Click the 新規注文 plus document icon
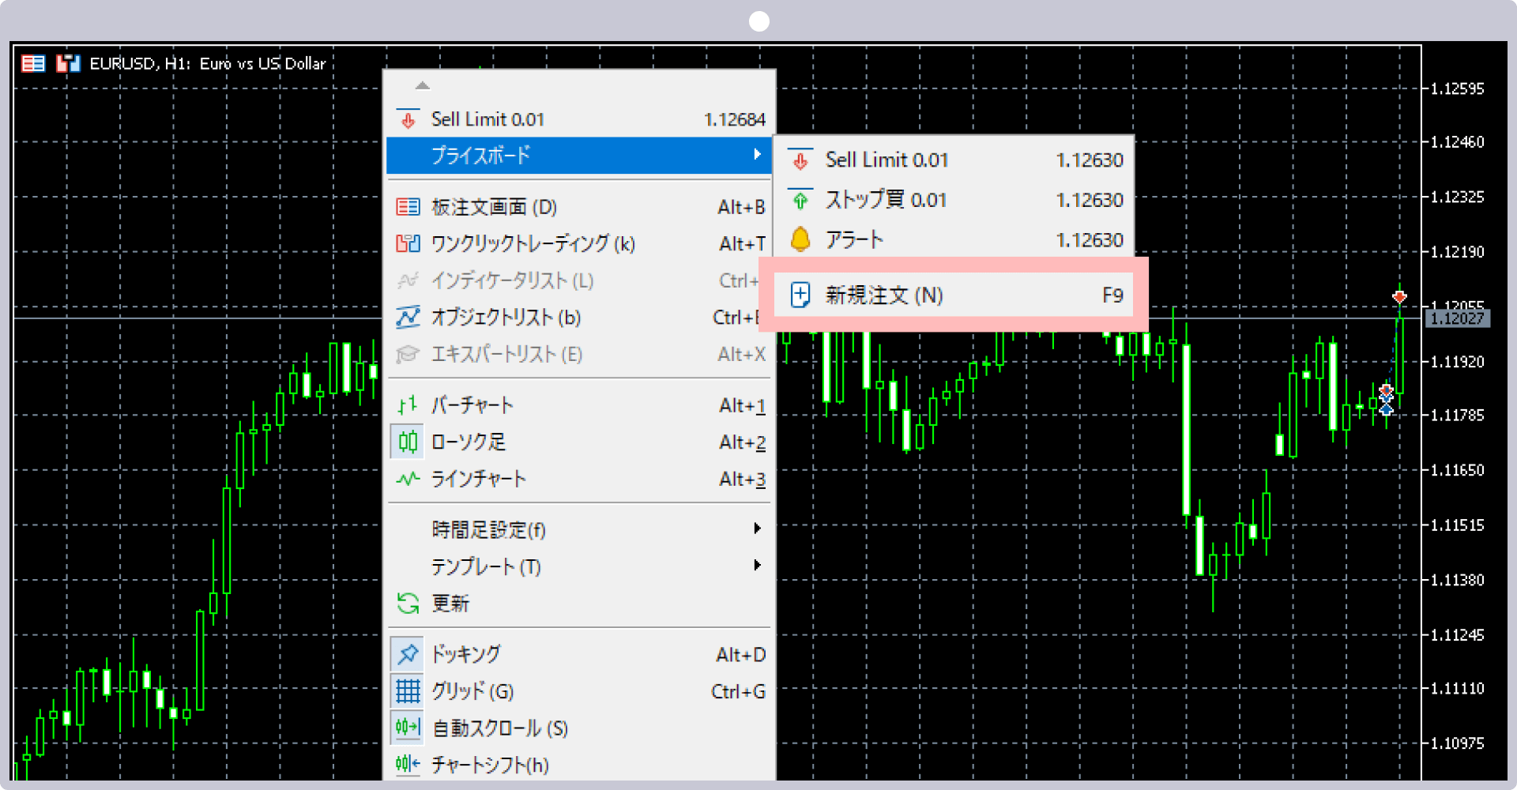 click(x=800, y=295)
